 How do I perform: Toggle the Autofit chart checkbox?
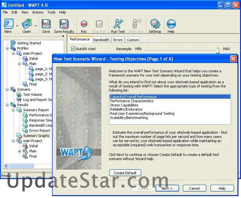[x=73, y=49]
